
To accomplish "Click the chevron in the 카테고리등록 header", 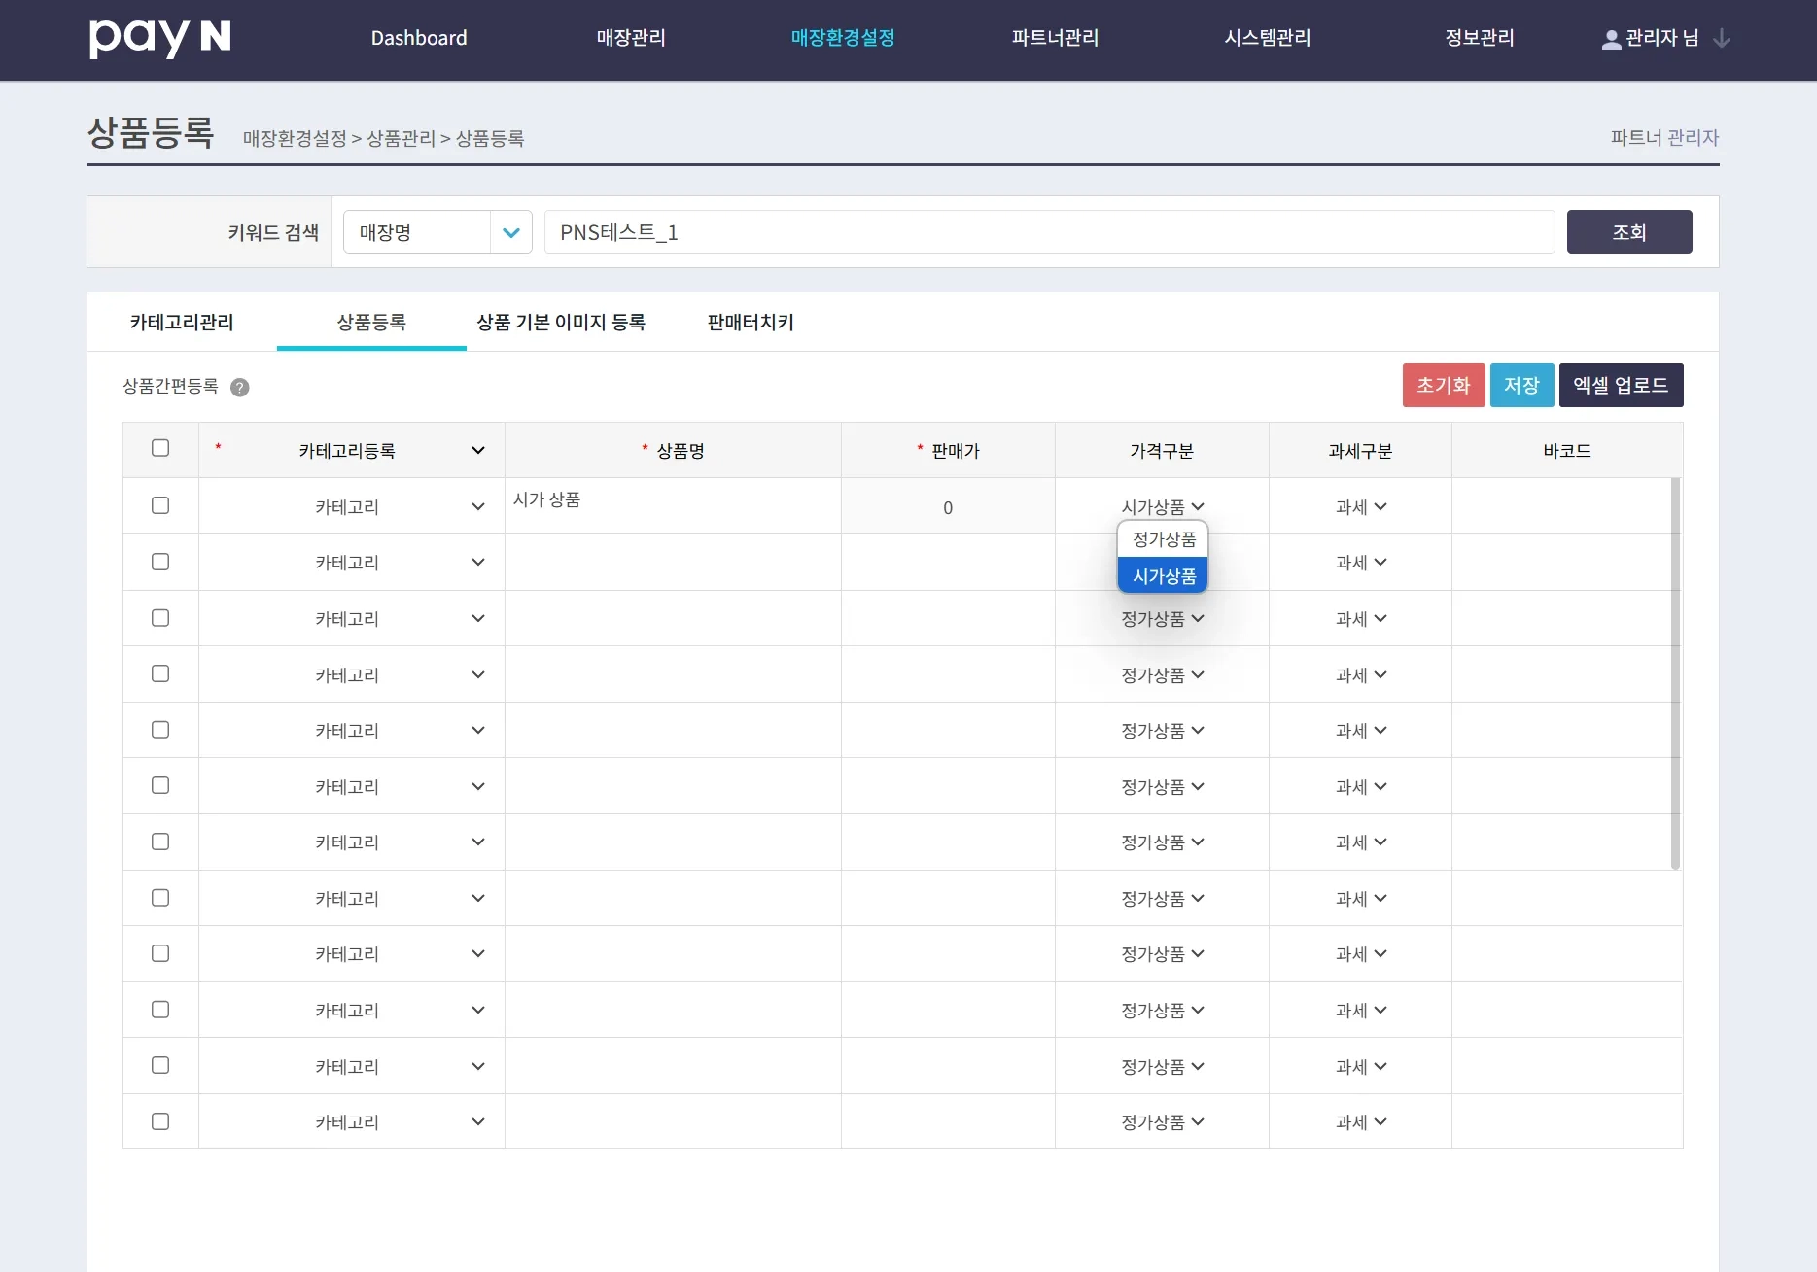I will (x=477, y=450).
